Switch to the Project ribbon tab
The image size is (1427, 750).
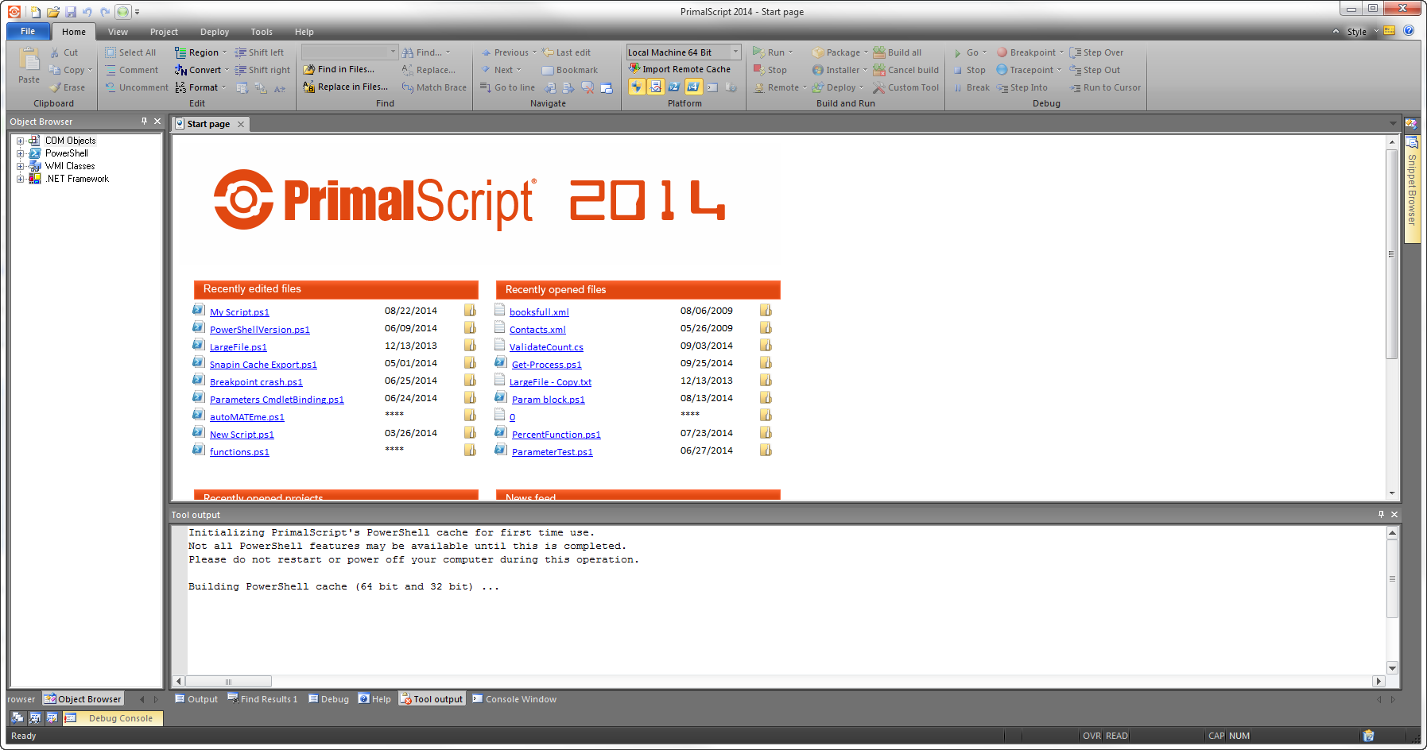tap(164, 32)
